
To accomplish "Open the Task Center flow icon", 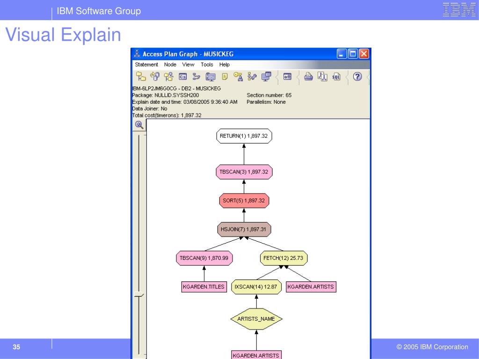I will point(196,77).
